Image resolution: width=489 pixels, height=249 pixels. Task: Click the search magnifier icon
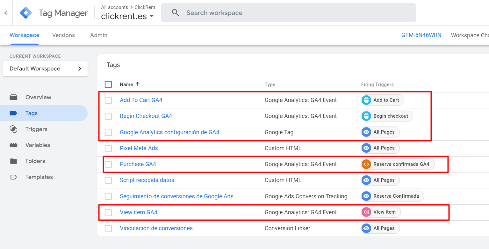click(x=175, y=13)
